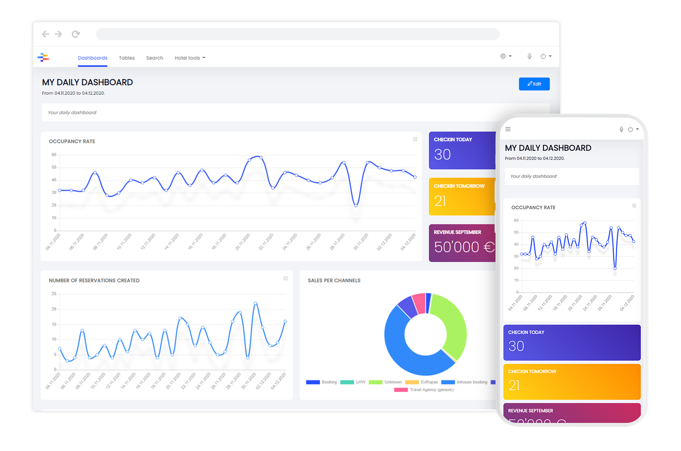681x451 pixels.
Task: Open the Hotel tools dropdown menu
Action: 190,58
